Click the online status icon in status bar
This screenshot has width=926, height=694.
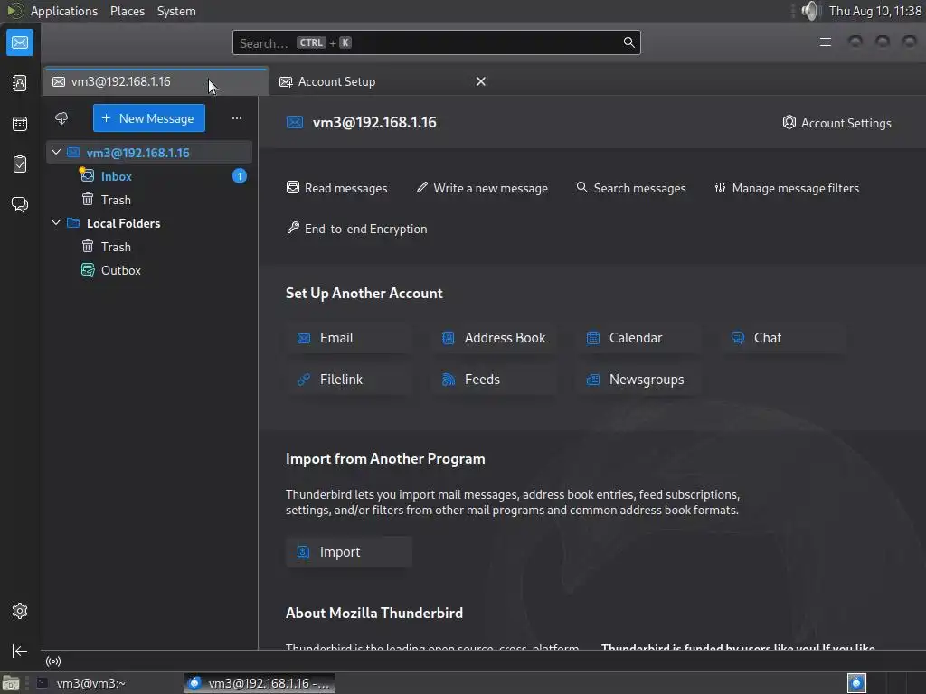(x=53, y=661)
